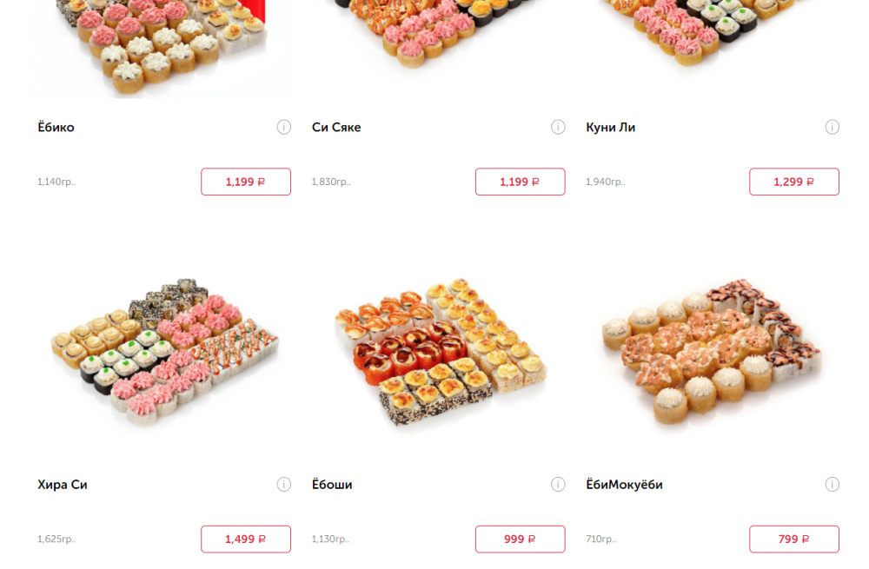
Task: Open the ЁбиМокуёби sushi set photo
Action: (x=713, y=352)
